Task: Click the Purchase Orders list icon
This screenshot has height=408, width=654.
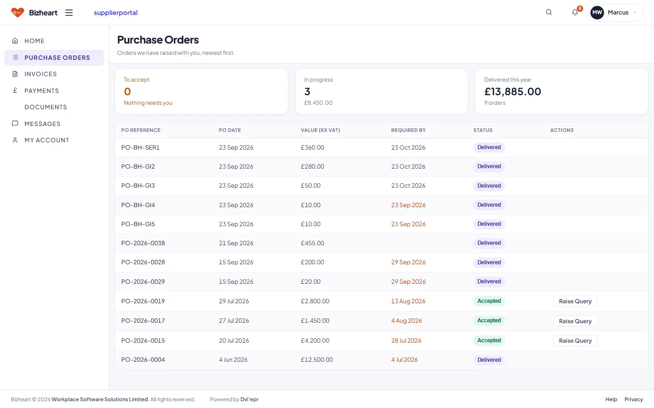Action: tap(15, 58)
